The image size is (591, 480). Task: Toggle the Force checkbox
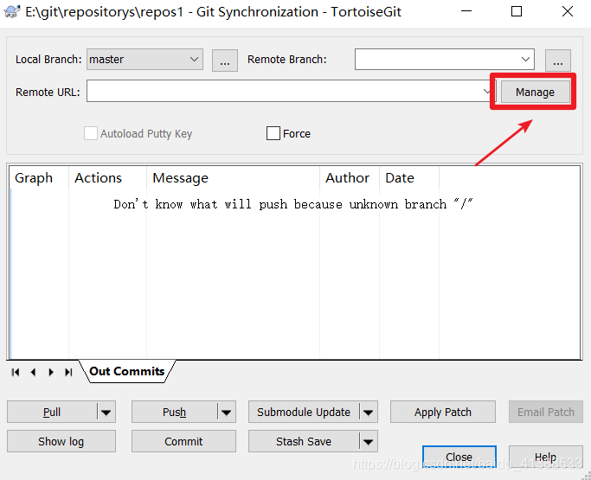273,133
